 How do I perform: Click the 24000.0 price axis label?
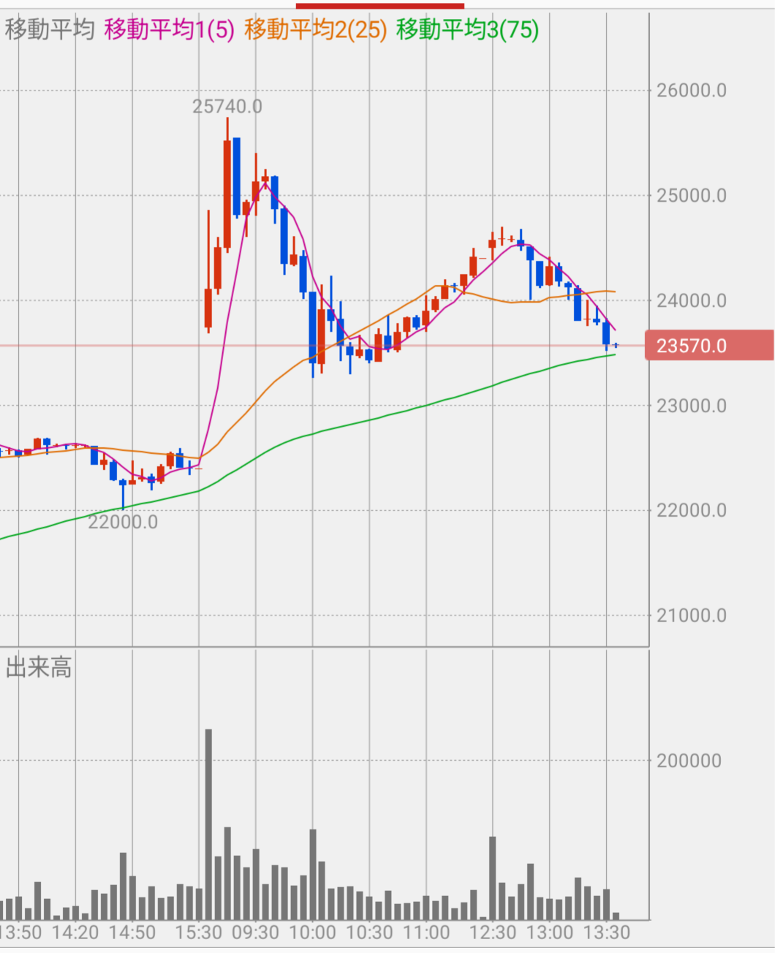point(691,300)
